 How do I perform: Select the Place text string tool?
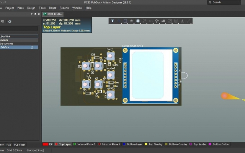[182, 21]
